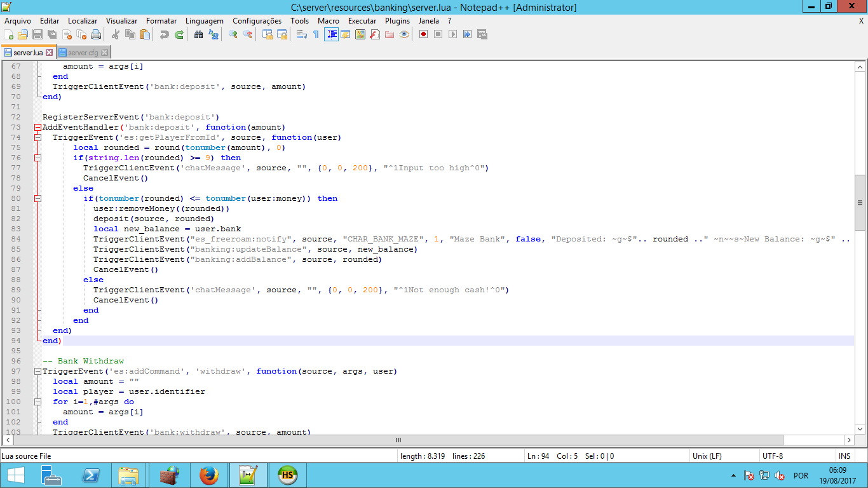Open Folder as Workspace toolbar icon
Screen dimensions: 868x488
coord(390,34)
